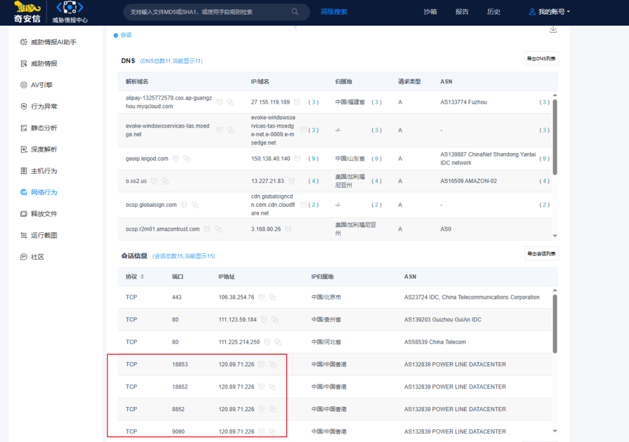Click the search magnifier icon

click(295, 12)
